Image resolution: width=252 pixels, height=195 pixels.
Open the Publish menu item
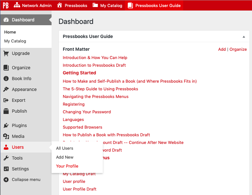(26, 111)
